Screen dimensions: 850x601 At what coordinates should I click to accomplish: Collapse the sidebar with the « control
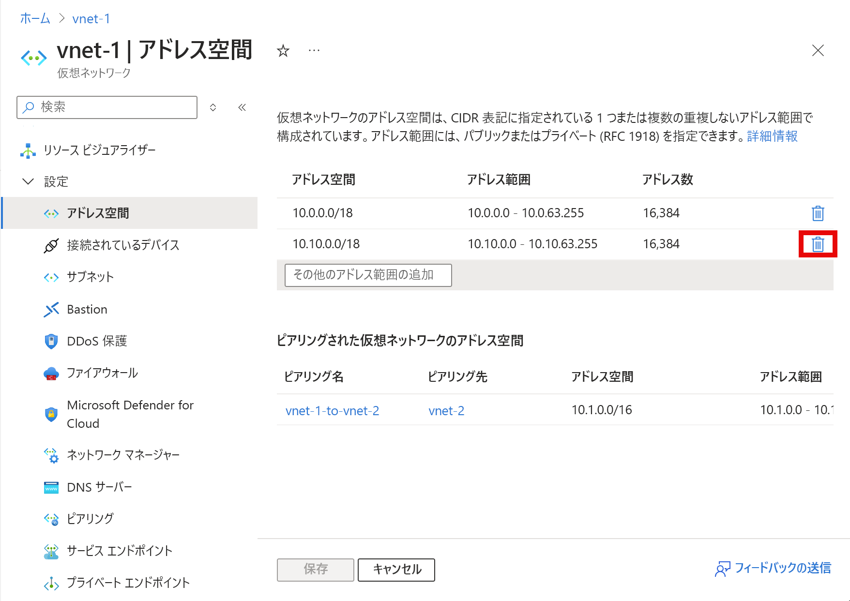[x=242, y=107]
